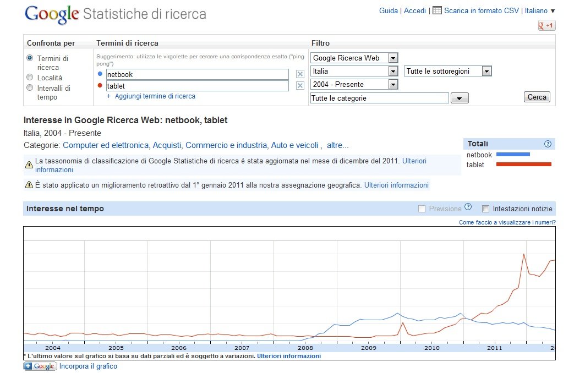Select the Località radio button
The image size is (585, 373).
(x=30, y=77)
